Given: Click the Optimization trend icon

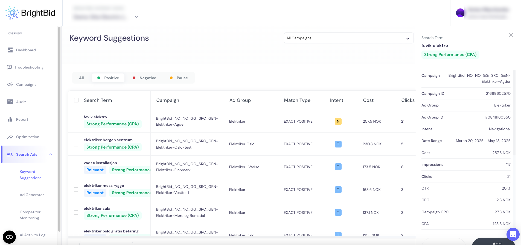Looking at the screenshot, I should click(x=10, y=137).
